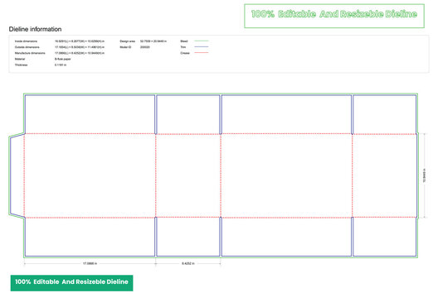The width and height of the screenshot is (438, 298).
Task: Click the 8.4252 in width dimension label
Action: point(188,263)
